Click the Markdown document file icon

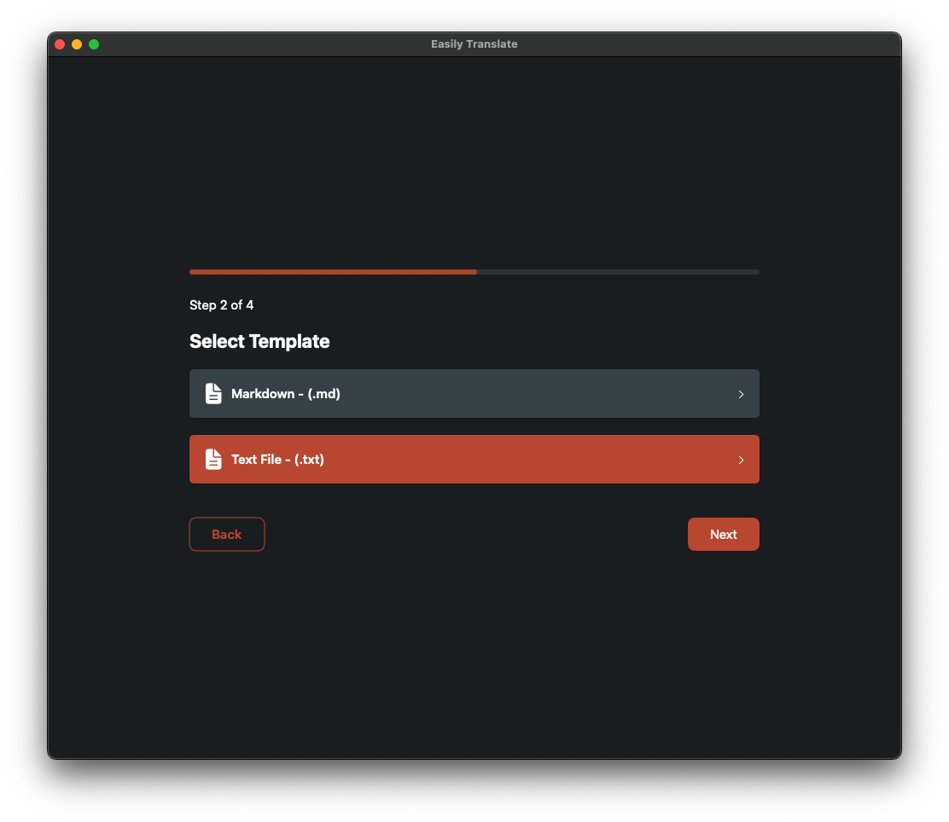213,394
